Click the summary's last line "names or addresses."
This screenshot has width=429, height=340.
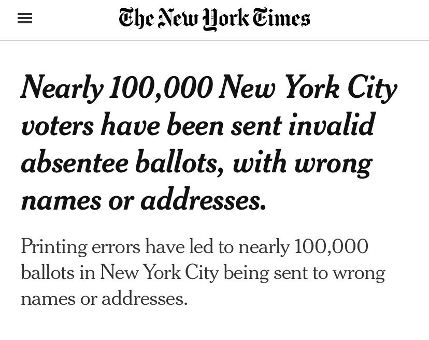click(x=104, y=298)
